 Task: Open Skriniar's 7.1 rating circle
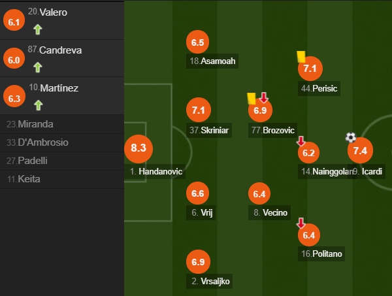(x=199, y=110)
